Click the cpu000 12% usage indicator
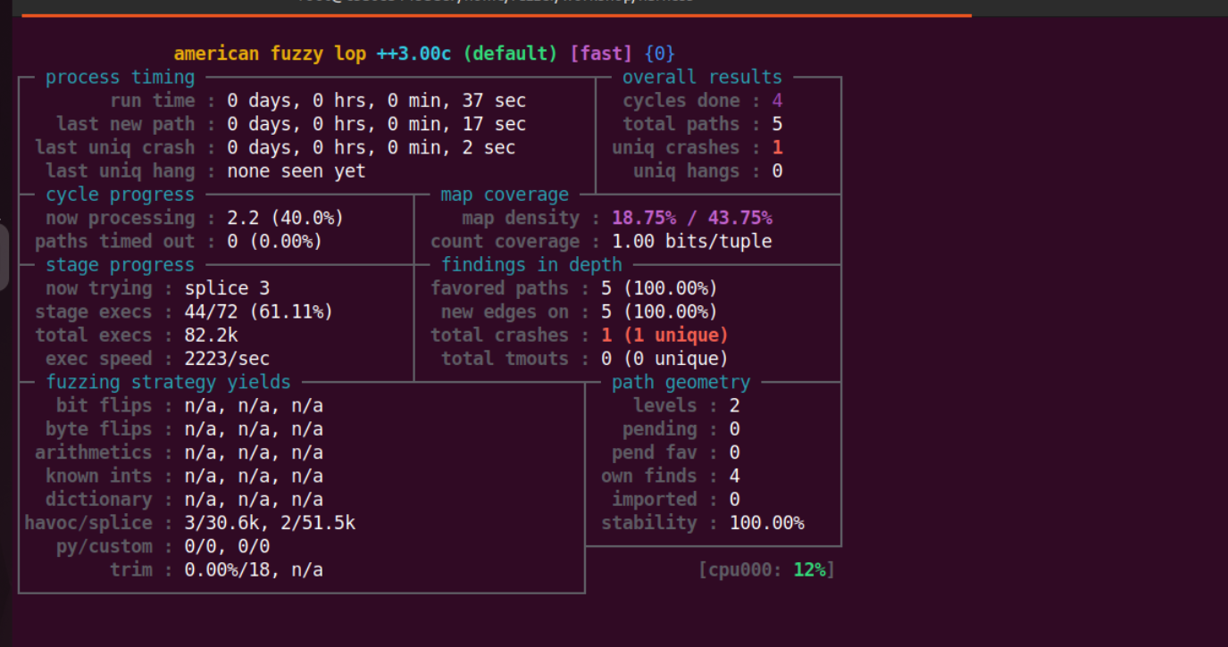This screenshot has width=1228, height=647. (766, 569)
